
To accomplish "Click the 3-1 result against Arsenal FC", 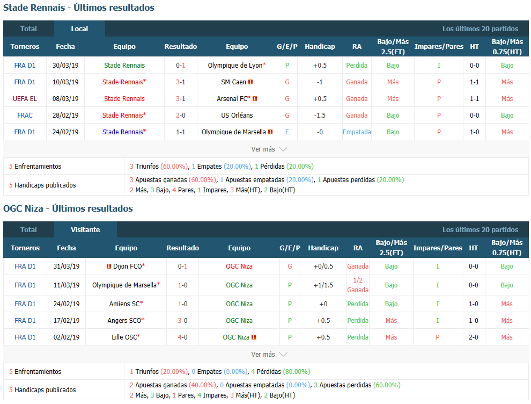I will [x=181, y=99].
